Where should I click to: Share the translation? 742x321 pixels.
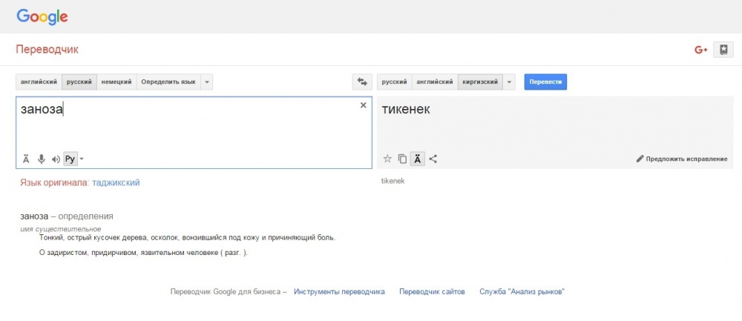(x=433, y=159)
